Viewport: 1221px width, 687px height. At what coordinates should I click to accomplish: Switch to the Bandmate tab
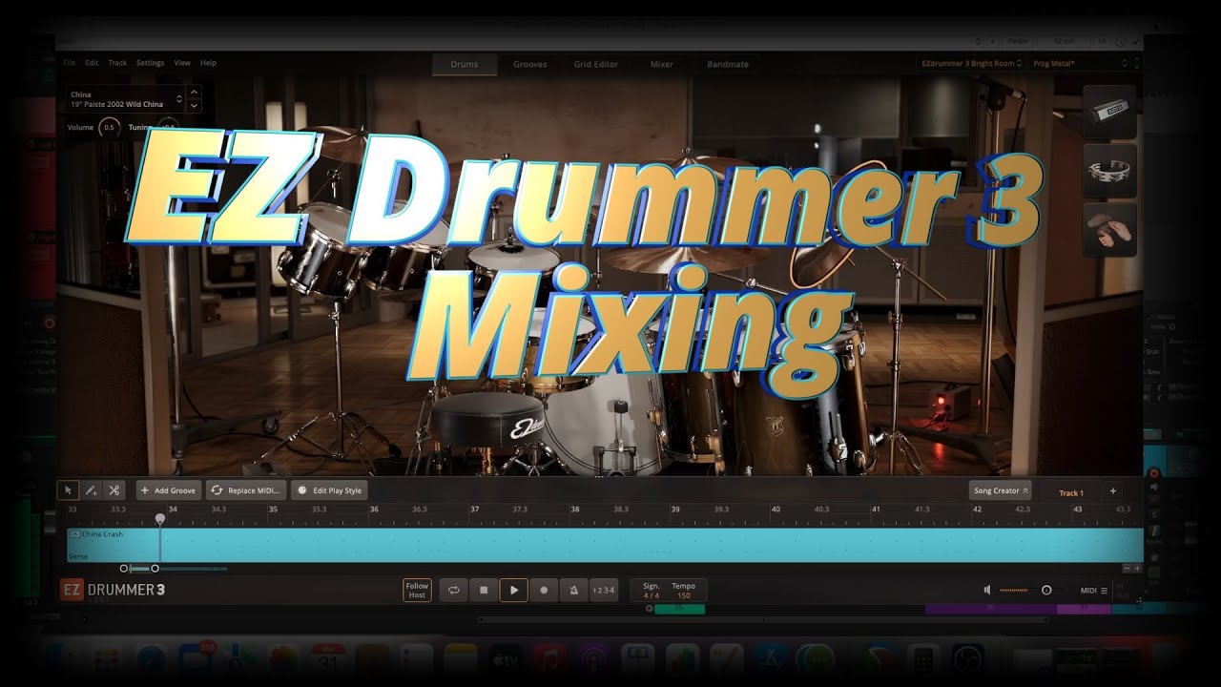point(728,64)
